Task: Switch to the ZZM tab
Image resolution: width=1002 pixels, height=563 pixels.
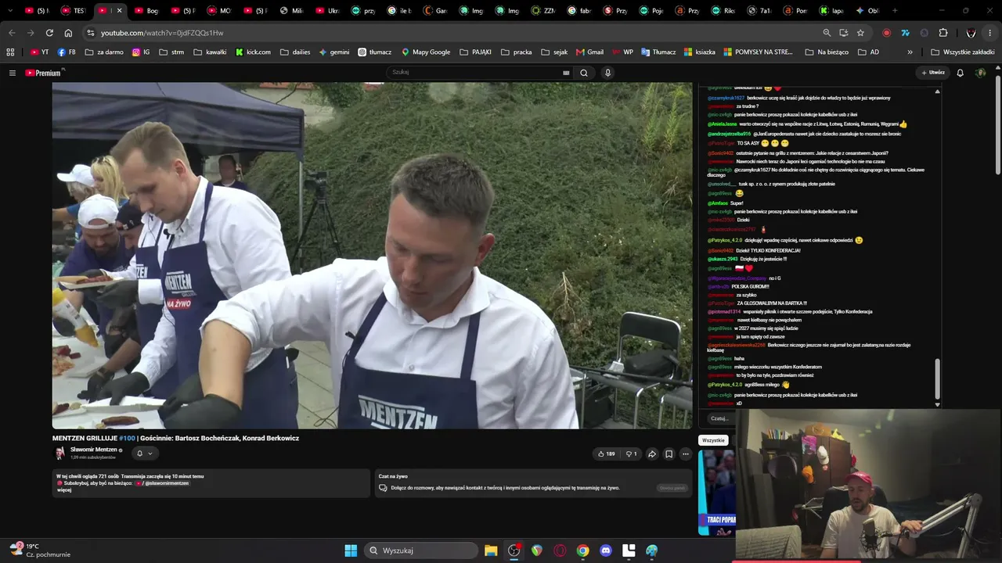Action: pos(543,11)
